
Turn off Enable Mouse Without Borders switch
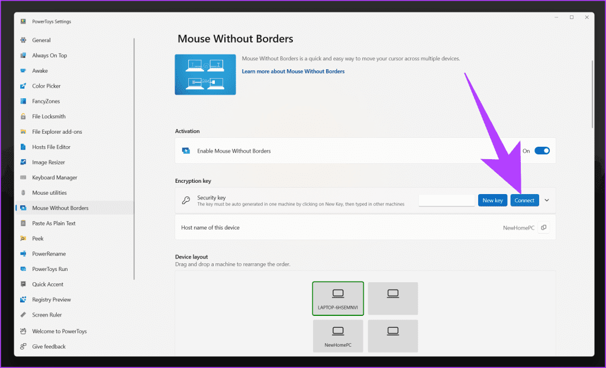click(542, 151)
